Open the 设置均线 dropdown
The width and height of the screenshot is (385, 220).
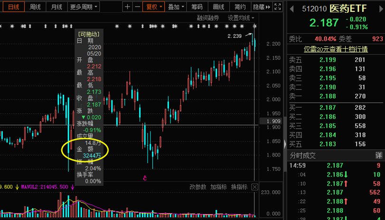(241, 18)
